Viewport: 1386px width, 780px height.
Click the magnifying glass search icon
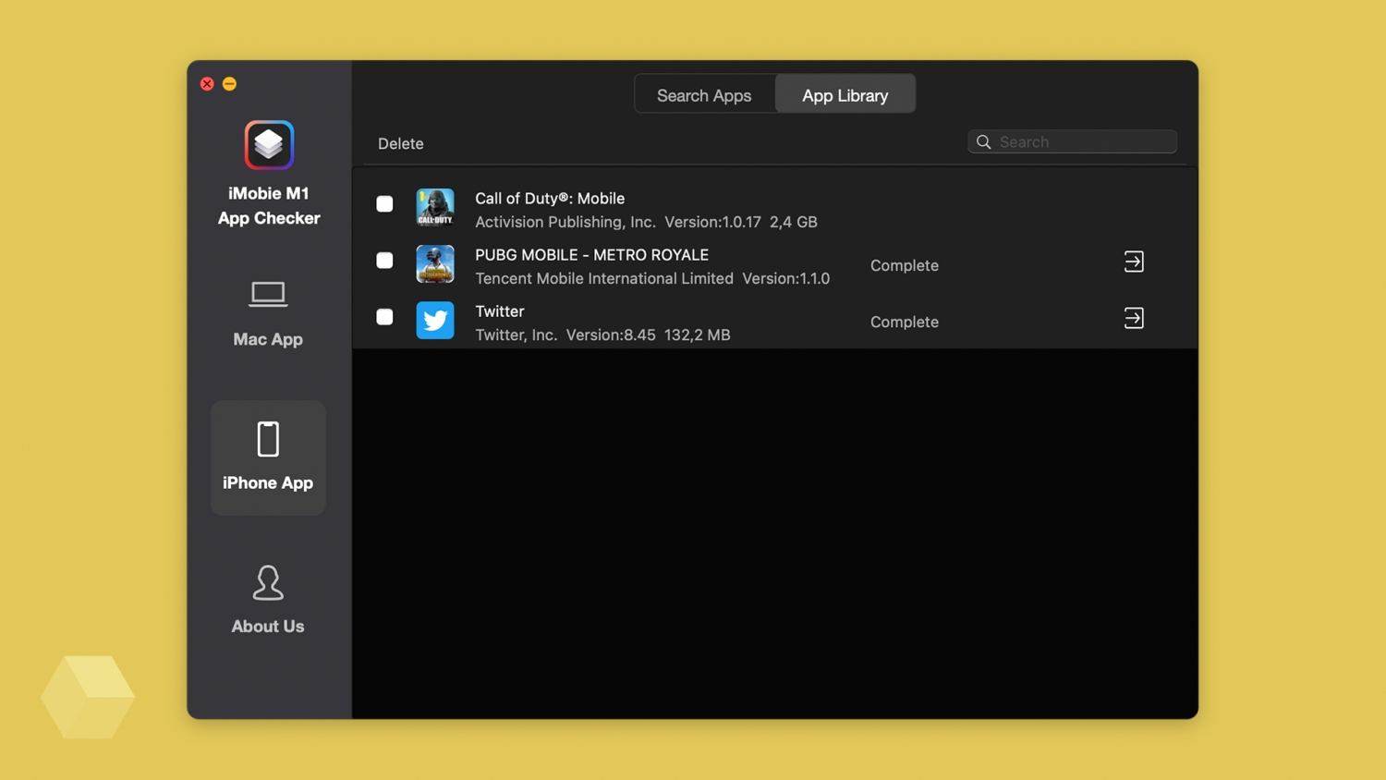[x=984, y=141]
